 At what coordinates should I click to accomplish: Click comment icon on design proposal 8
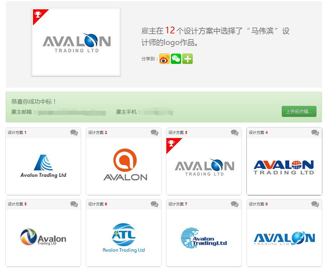pos(315,204)
